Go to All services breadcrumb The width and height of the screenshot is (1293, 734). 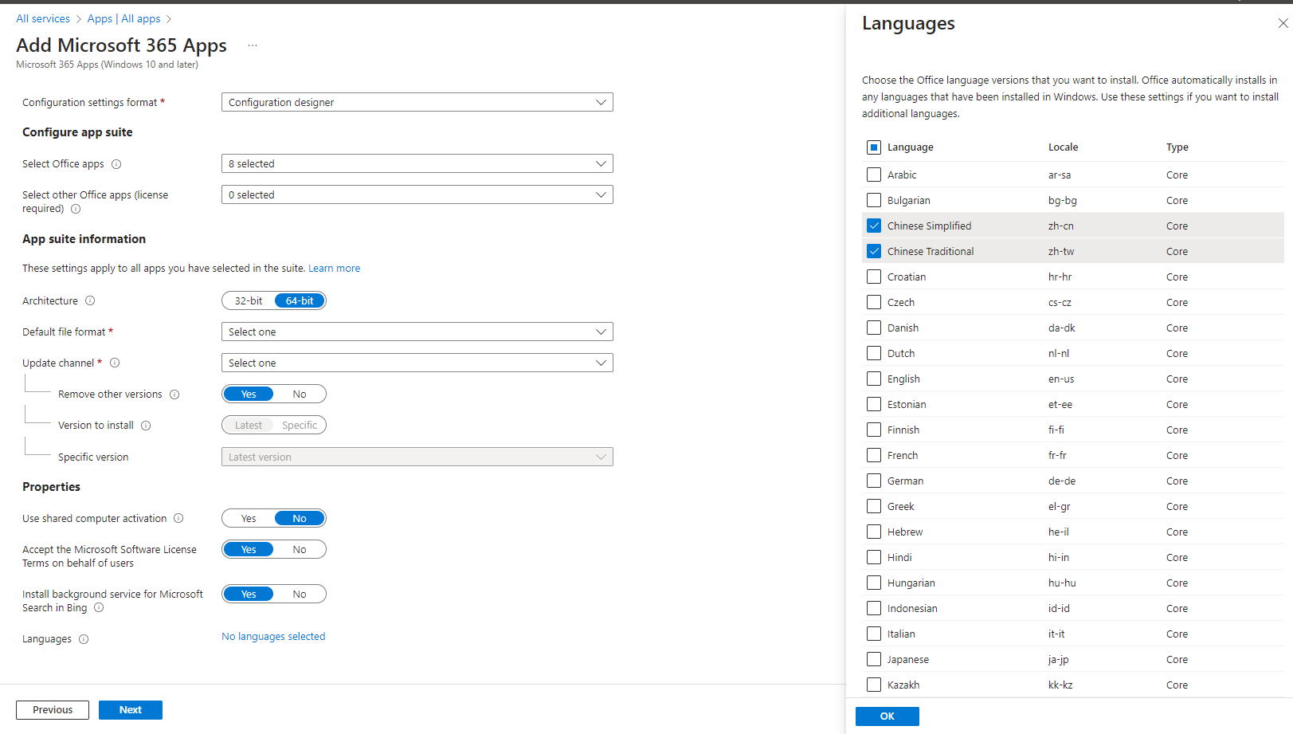[x=43, y=18]
